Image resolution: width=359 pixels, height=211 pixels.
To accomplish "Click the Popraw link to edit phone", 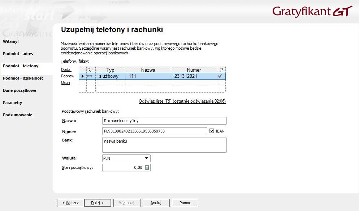I will pos(68,76).
